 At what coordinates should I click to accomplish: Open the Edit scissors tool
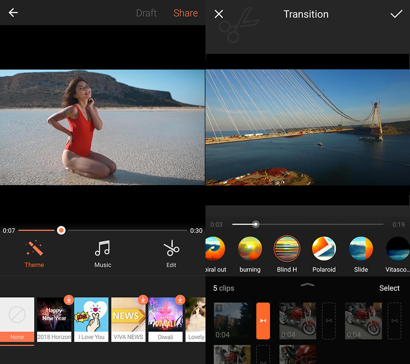point(171,254)
